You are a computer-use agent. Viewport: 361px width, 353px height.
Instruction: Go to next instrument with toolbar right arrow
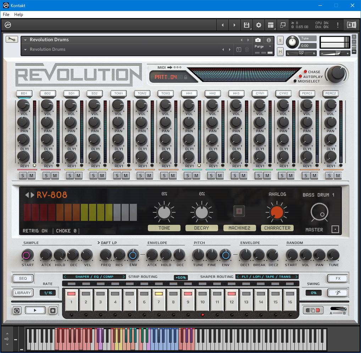pyautogui.click(x=234, y=25)
